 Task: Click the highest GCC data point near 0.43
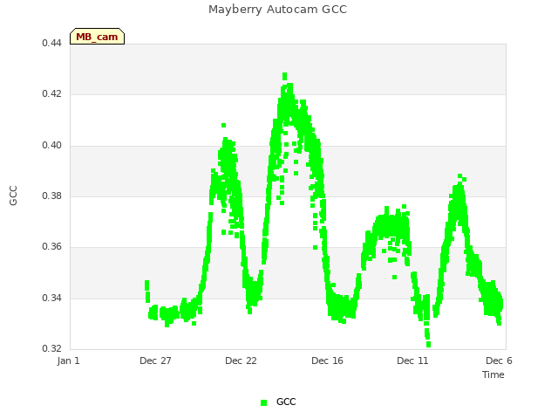tap(285, 76)
